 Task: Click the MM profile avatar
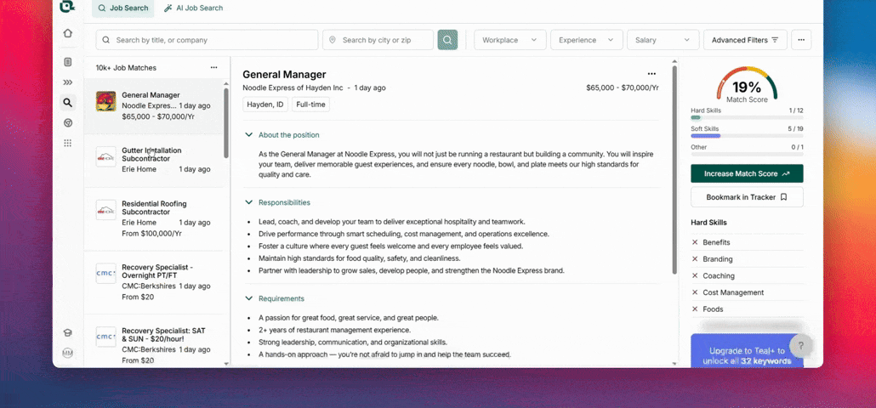tap(67, 353)
